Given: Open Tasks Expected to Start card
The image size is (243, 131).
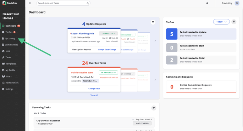Looking at the screenshot, I should pyautogui.click(x=201, y=48).
